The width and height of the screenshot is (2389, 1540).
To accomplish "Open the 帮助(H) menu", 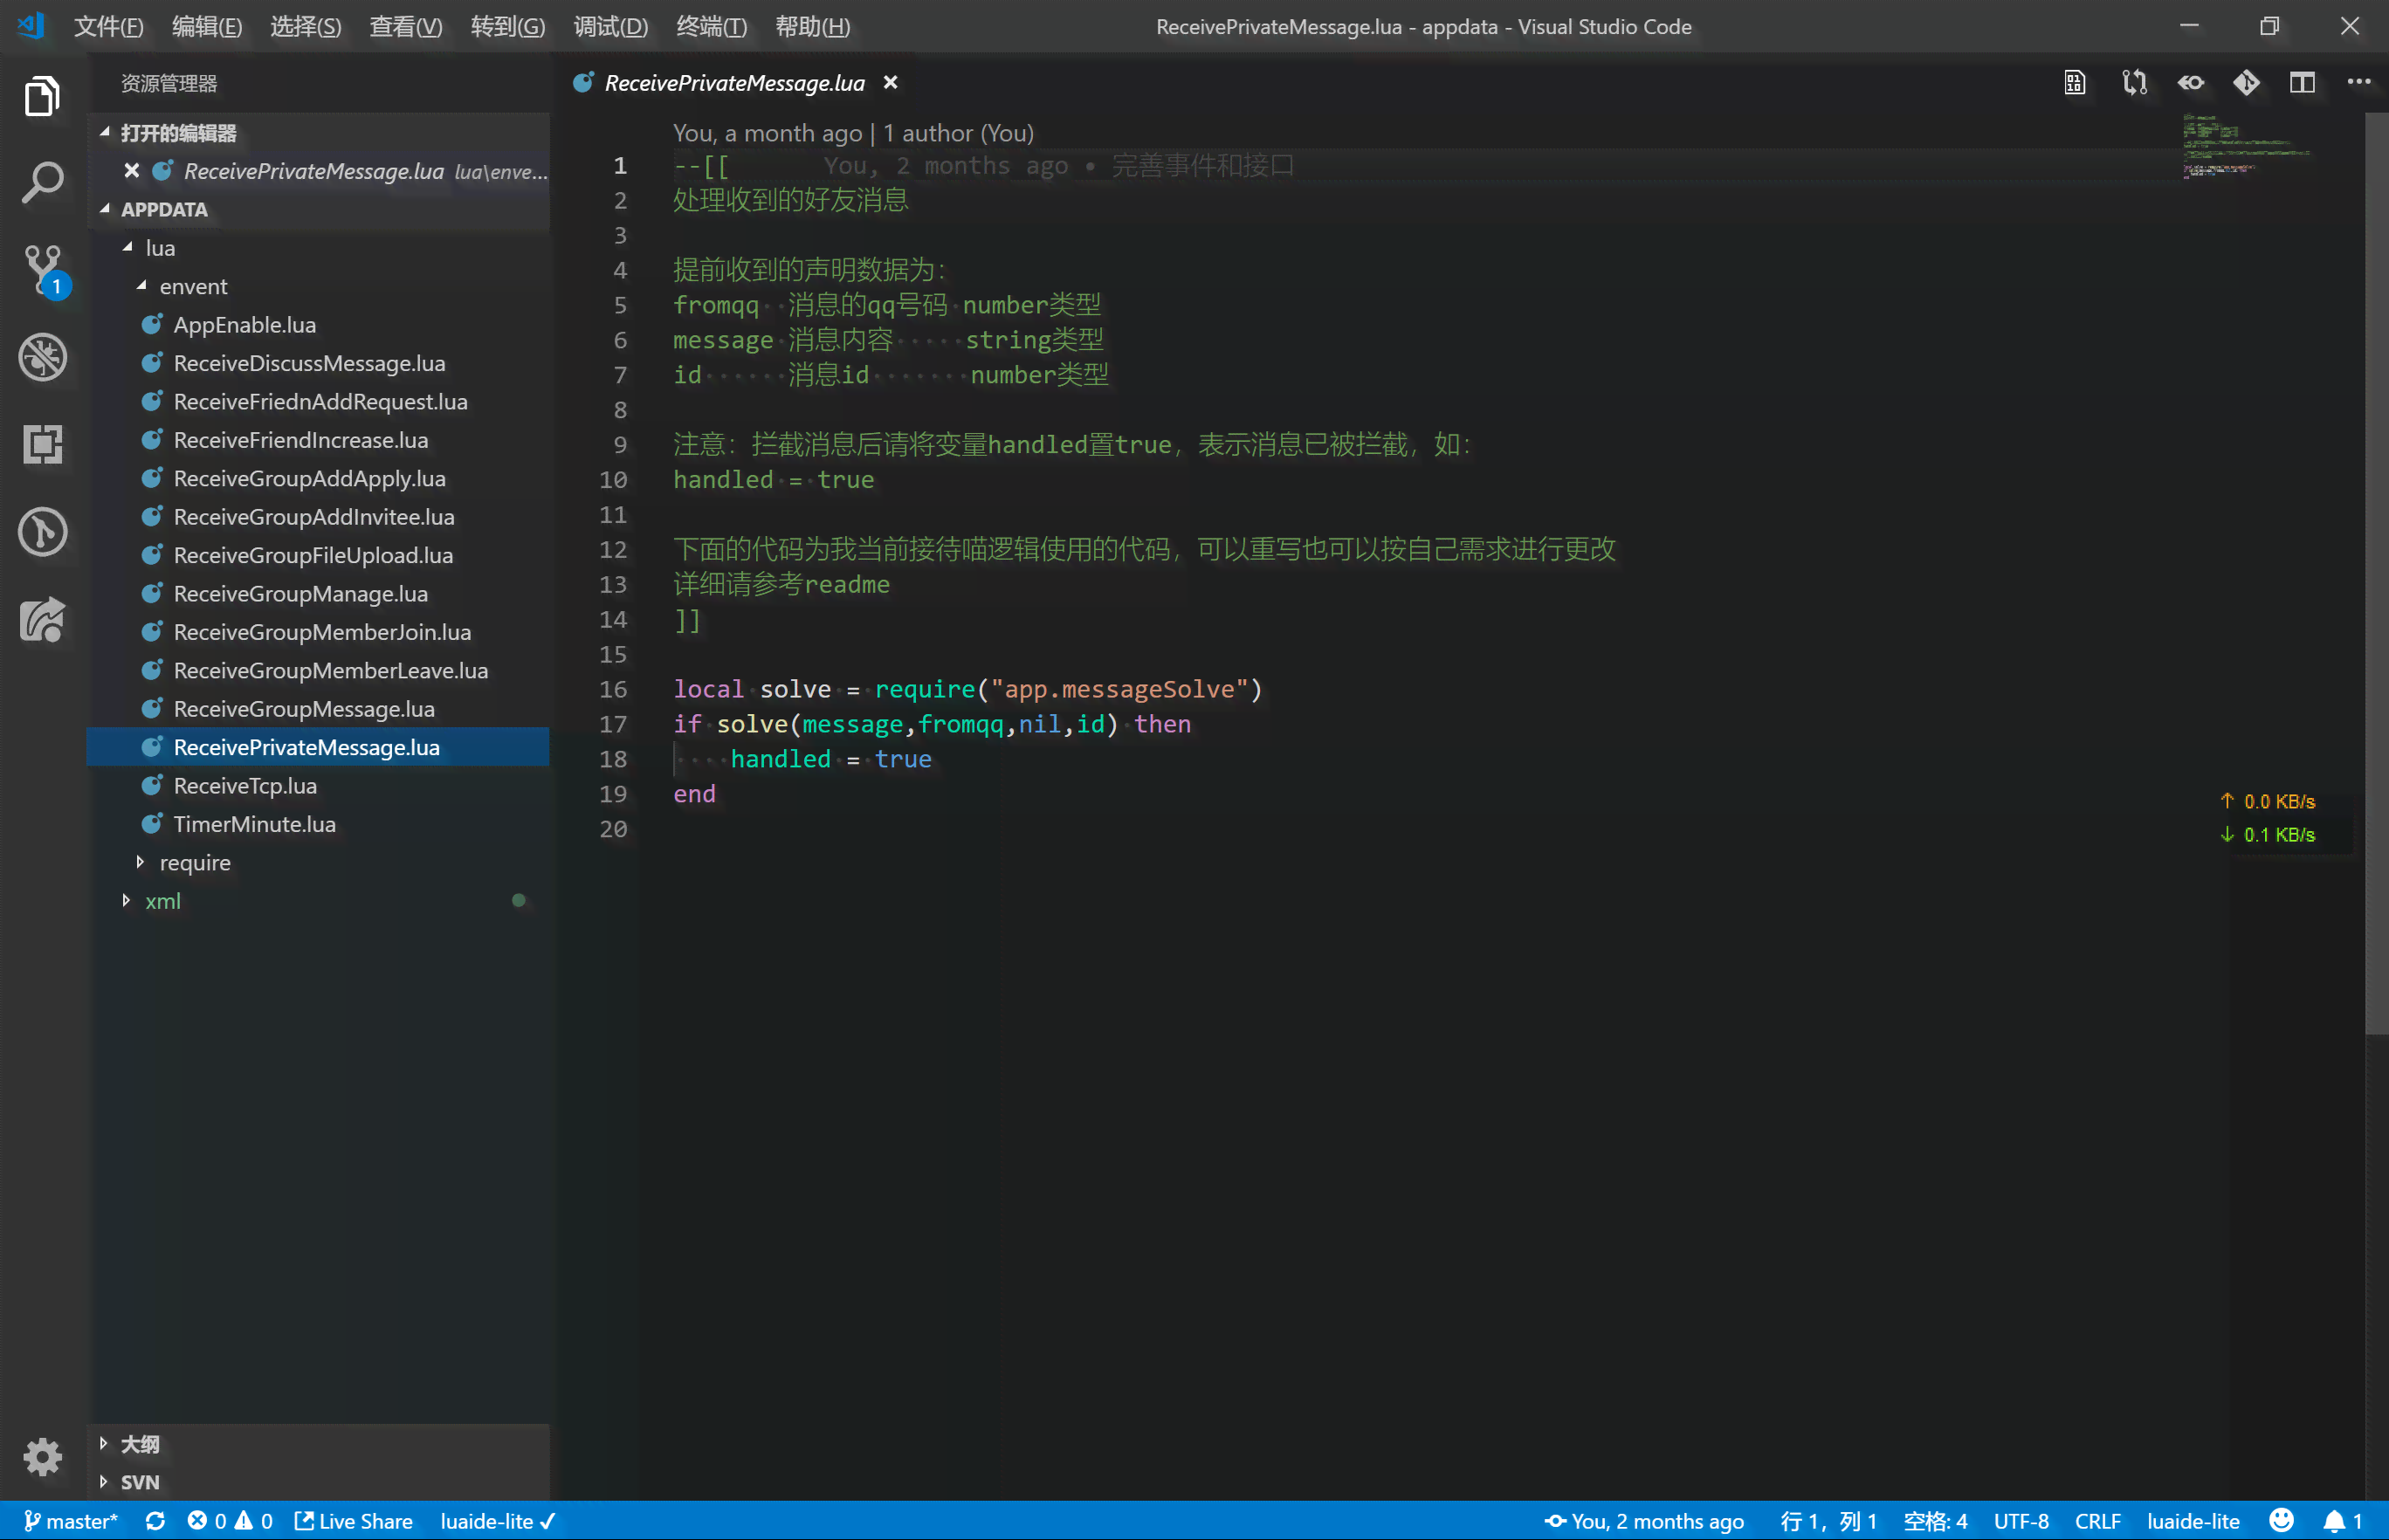I will pyautogui.click(x=813, y=27).
